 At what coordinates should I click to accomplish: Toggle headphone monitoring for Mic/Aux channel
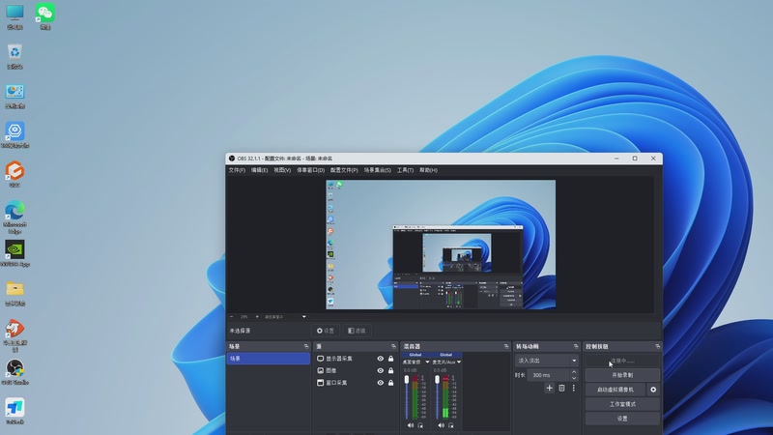point(450,425)
